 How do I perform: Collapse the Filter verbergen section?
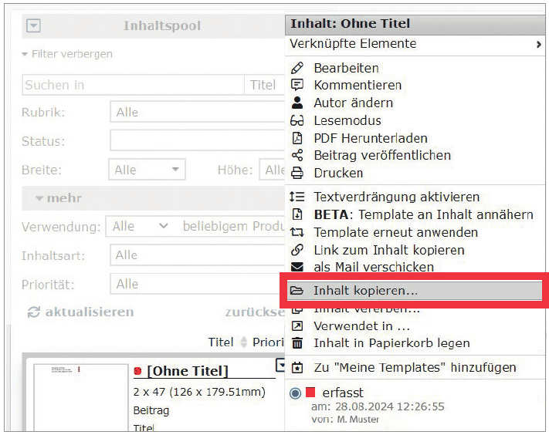[x=67, y=54]
